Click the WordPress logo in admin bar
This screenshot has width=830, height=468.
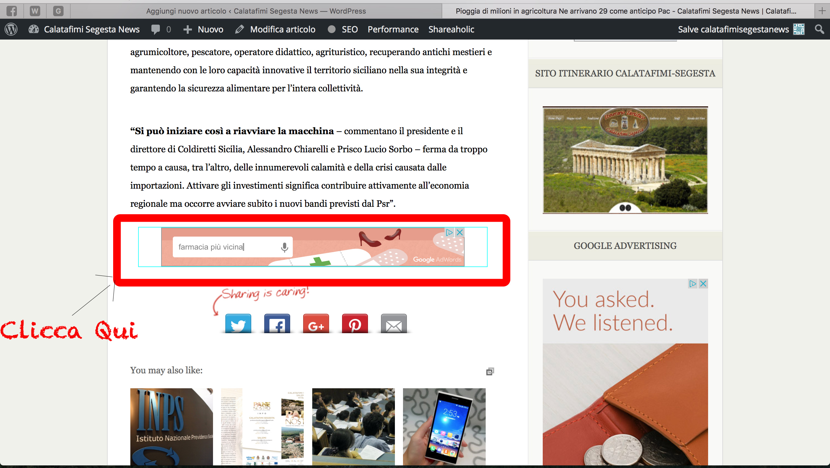click(x=11, y=29)
